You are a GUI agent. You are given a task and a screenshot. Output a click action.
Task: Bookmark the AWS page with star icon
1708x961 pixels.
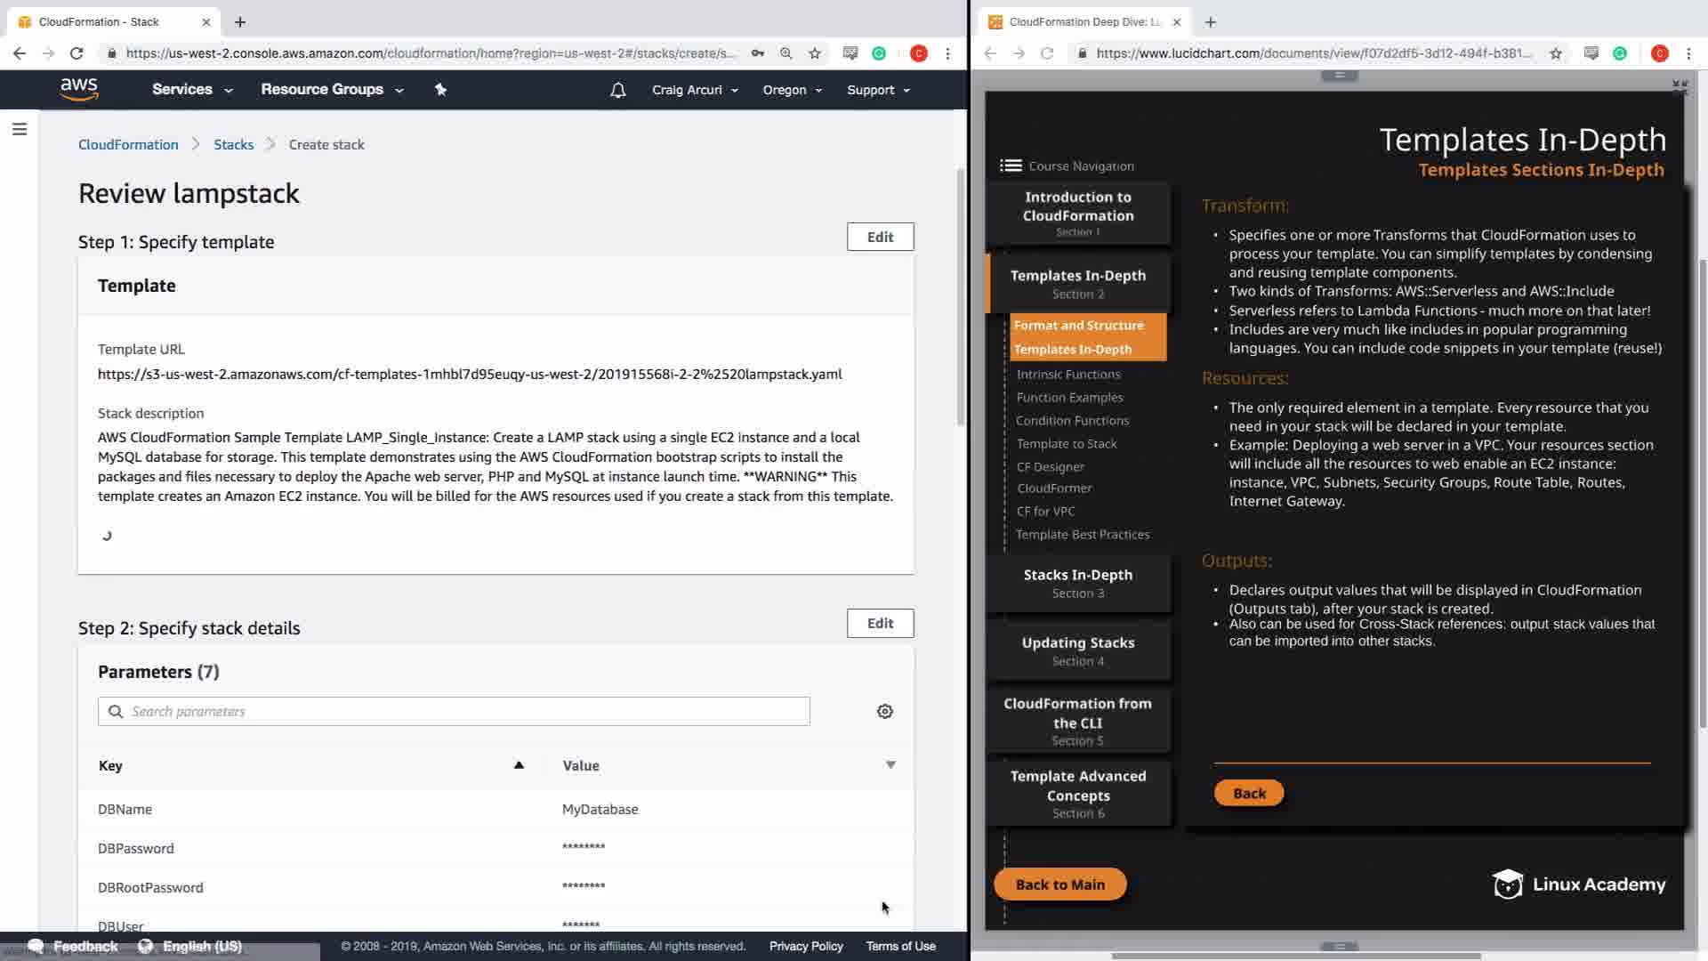(815, 53)
